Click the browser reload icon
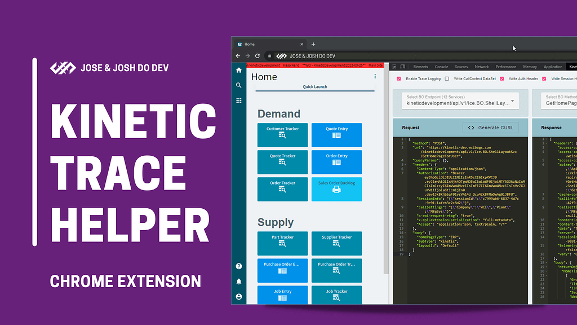The height and width of the screenshot is (325, 577). [x=258, y=56]
